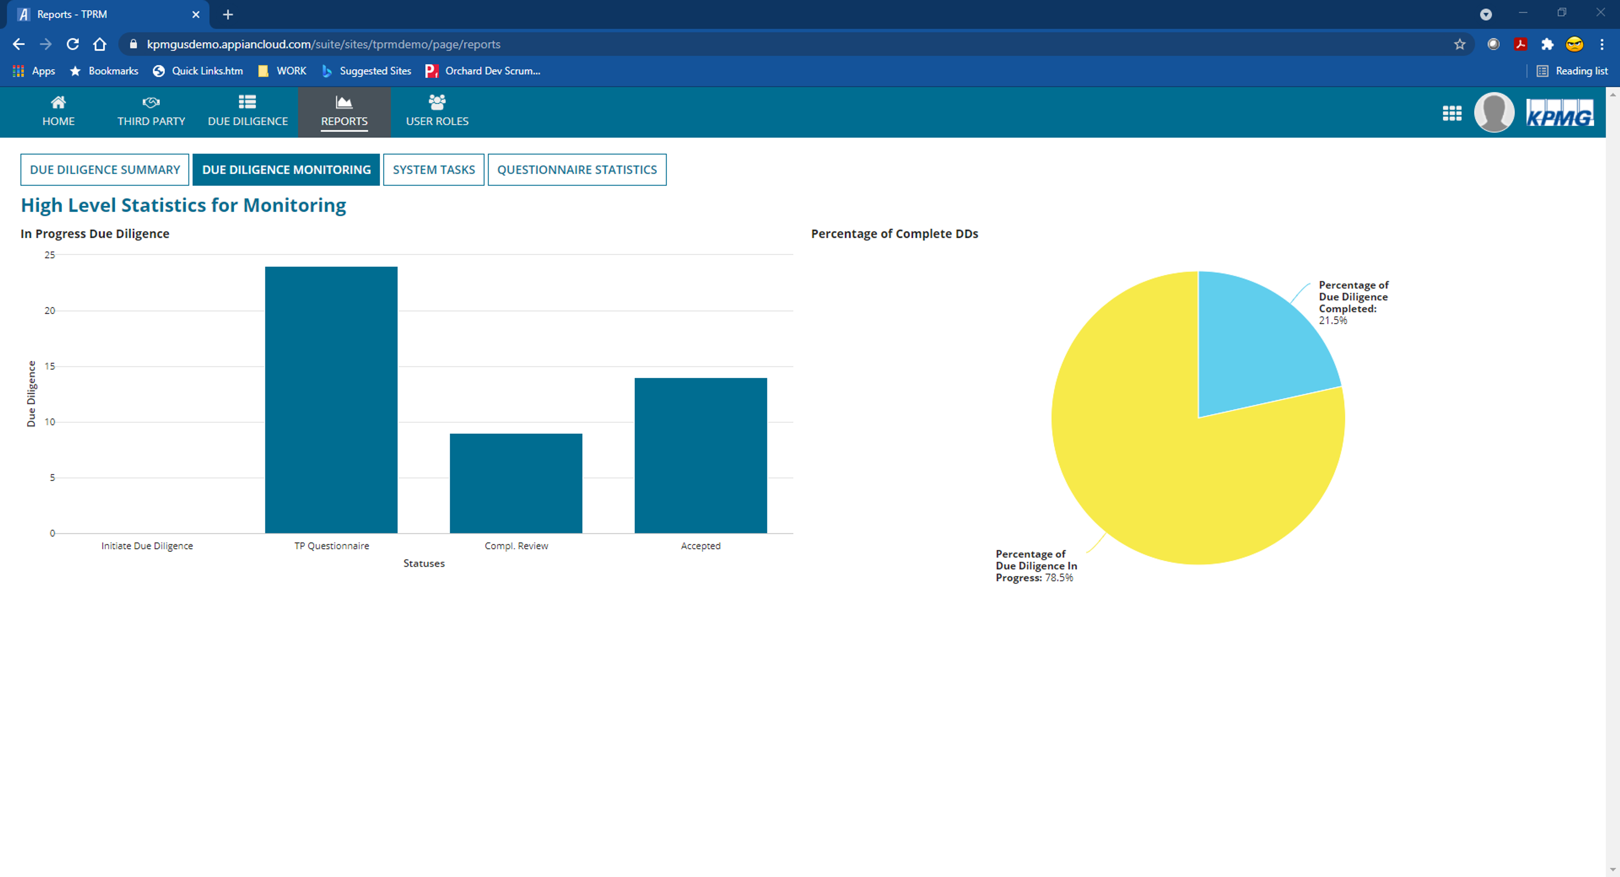Viewport: 1620px width, 877px height.
Task: Click the circular extension icon beside the star
Action: point(1493,44)
